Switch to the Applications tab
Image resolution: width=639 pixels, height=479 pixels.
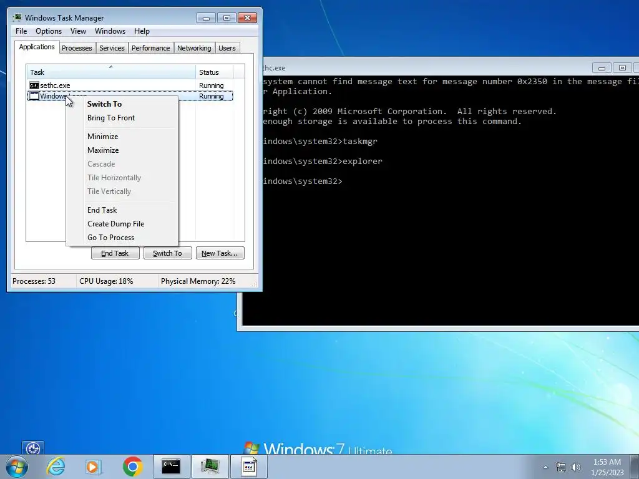37,47
